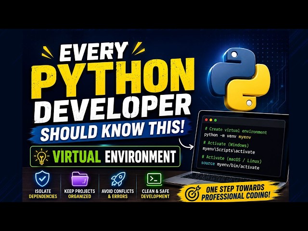Click the word "EVERY" in the headline
308x231 pixels.
pos(93,51)
